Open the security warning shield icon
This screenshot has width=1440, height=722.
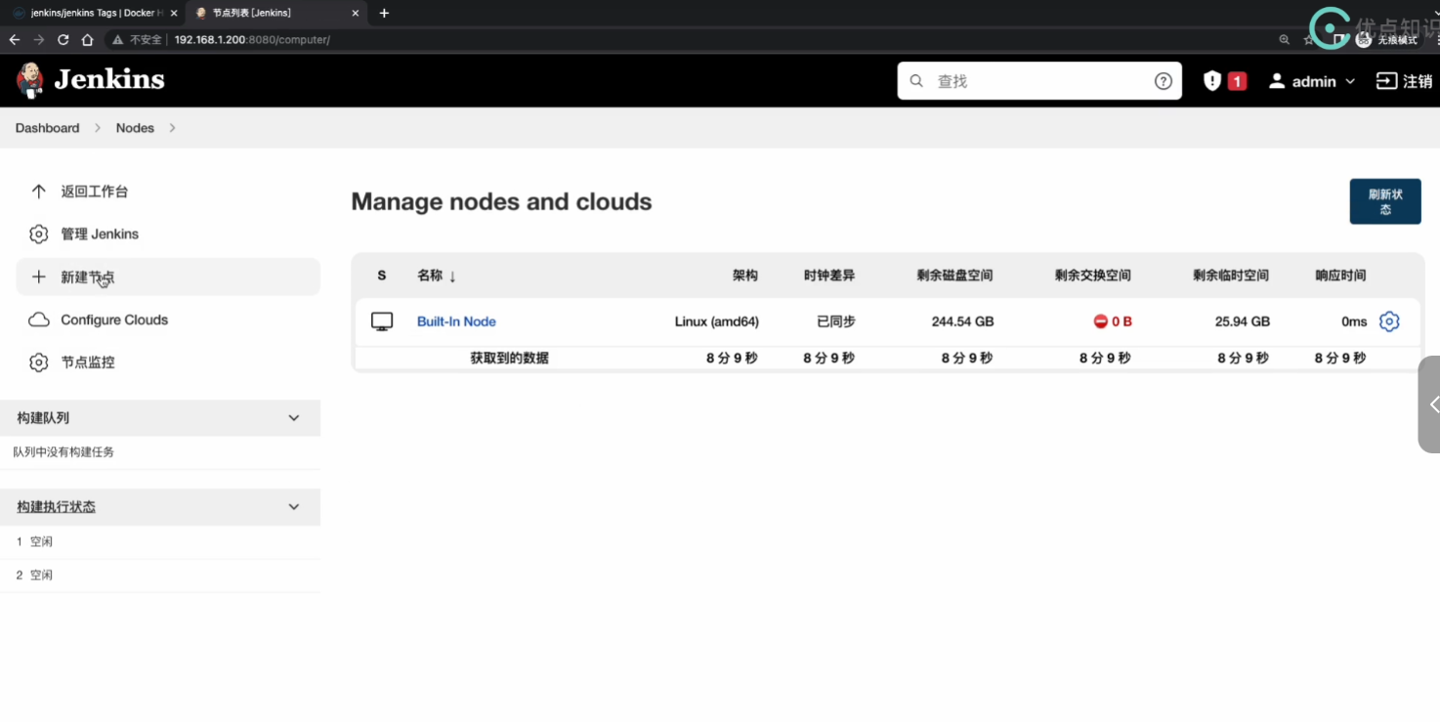point(1212,81)
